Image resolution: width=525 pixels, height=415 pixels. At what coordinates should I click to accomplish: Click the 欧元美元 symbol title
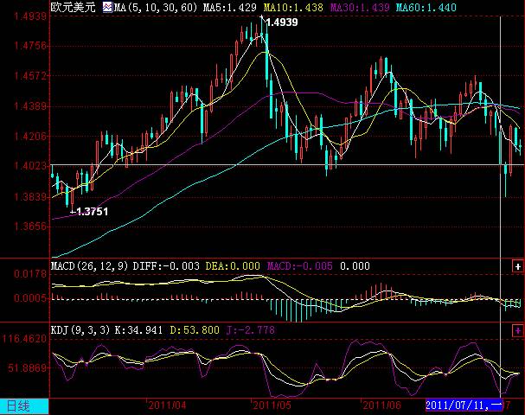pyautogui.click(x=74, y=7)
